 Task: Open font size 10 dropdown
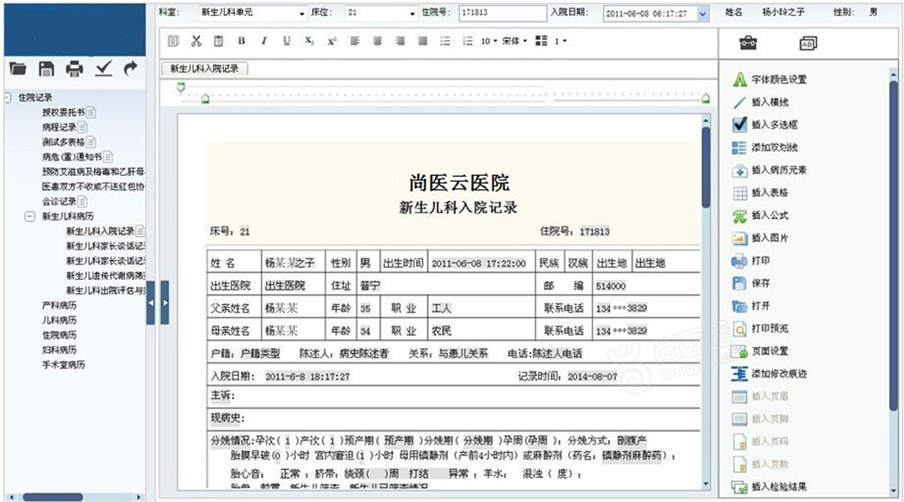(489, 41)
